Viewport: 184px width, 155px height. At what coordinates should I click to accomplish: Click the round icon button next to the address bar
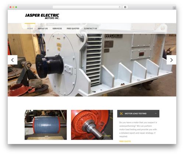click(x=125, y=7)
